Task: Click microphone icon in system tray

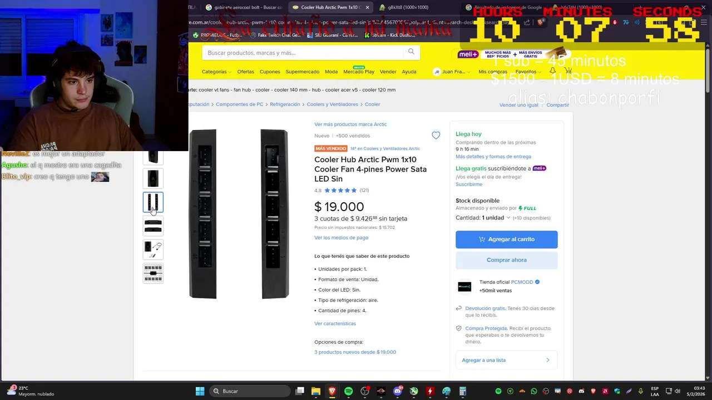Action: [x=641, y=391]
